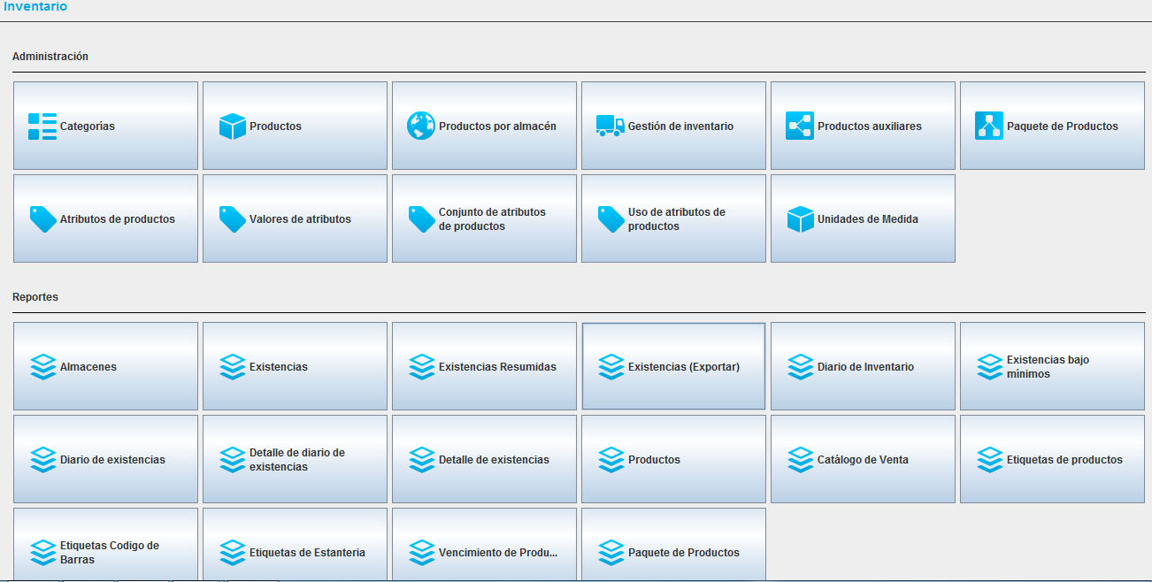Open Vencimiento de Productos report

coord(484,550)
